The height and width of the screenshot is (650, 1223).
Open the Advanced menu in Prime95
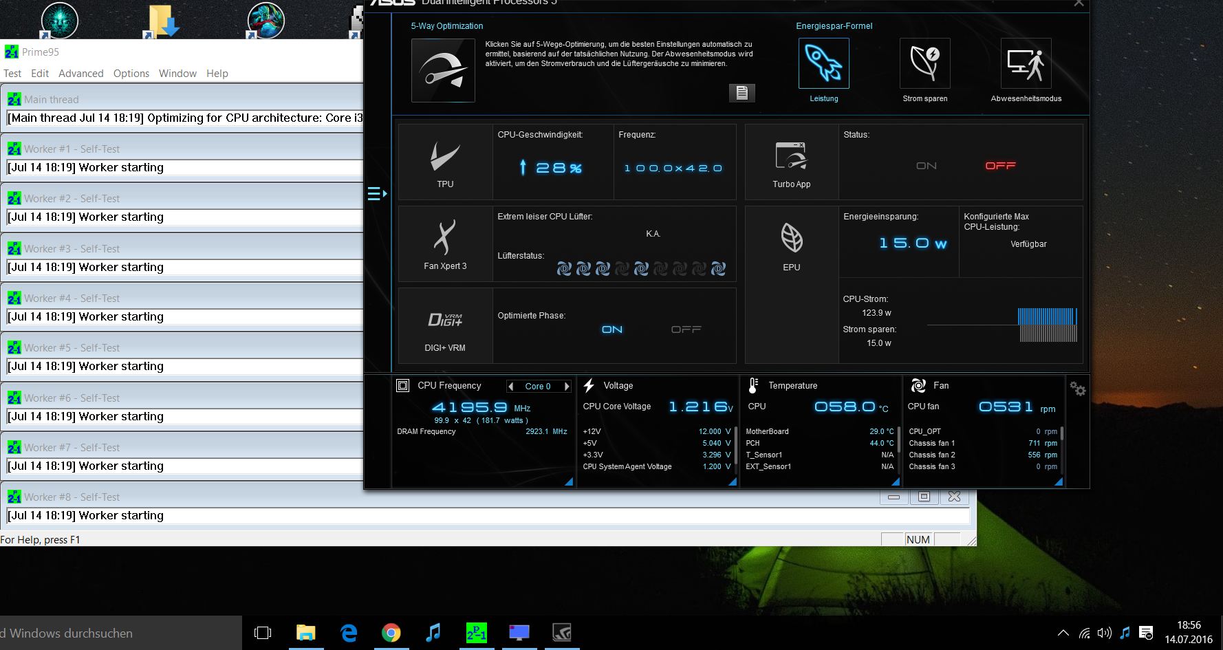click(x=81, y=74)
